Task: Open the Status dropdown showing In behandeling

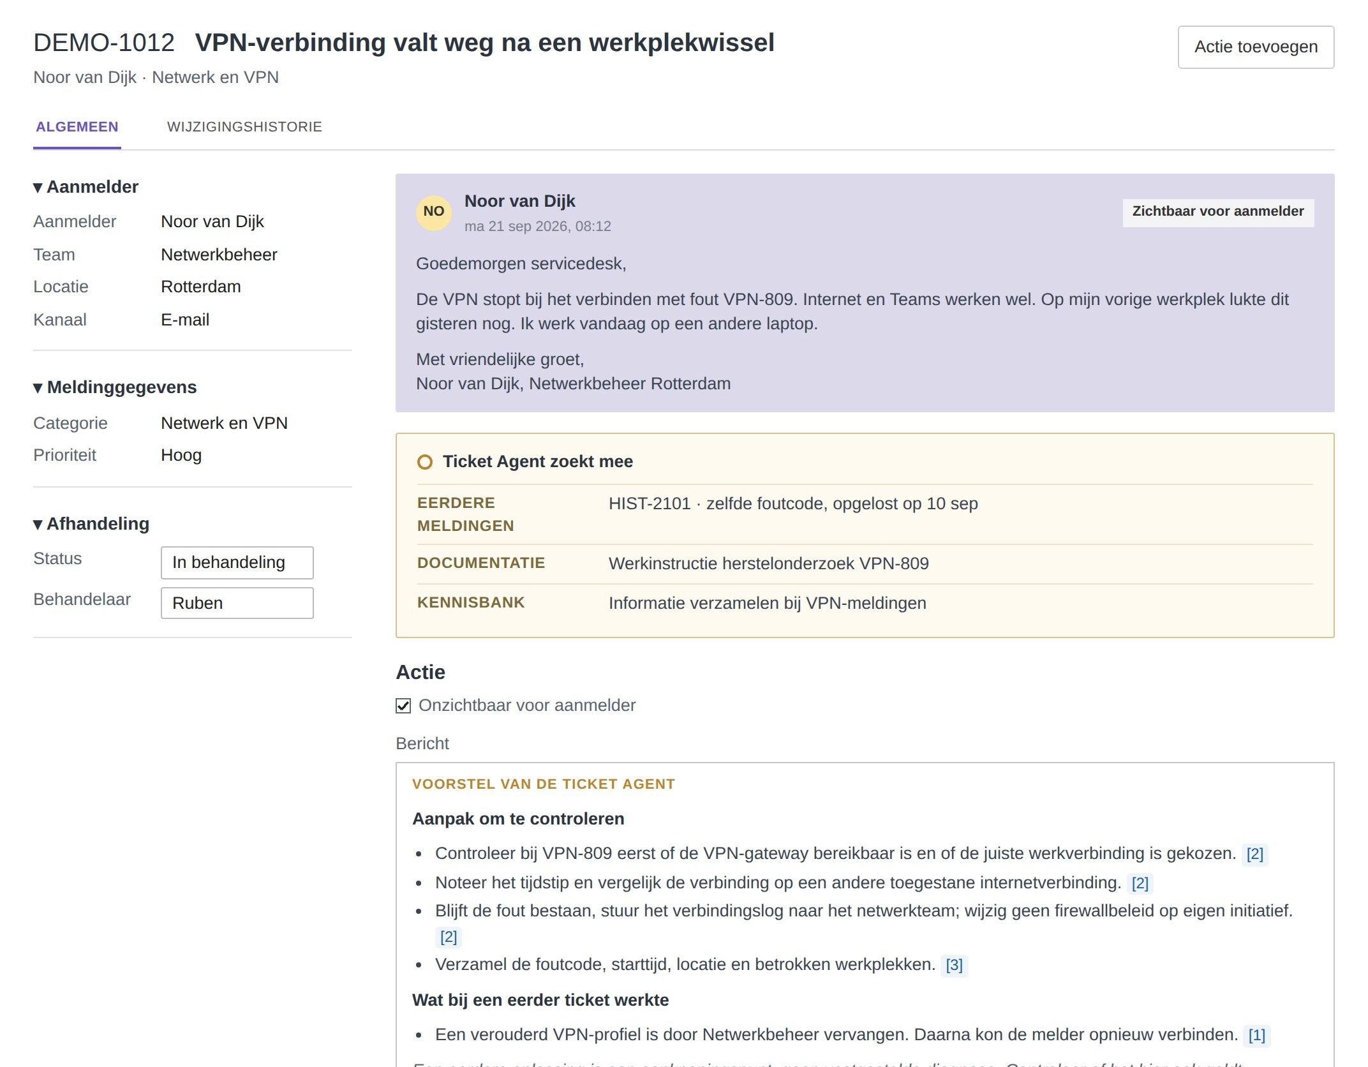Action: 237,563
